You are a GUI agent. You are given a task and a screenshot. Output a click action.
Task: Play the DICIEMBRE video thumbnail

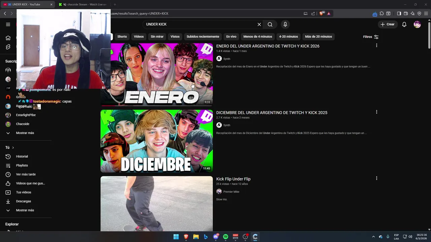click(x=157, y=141)
